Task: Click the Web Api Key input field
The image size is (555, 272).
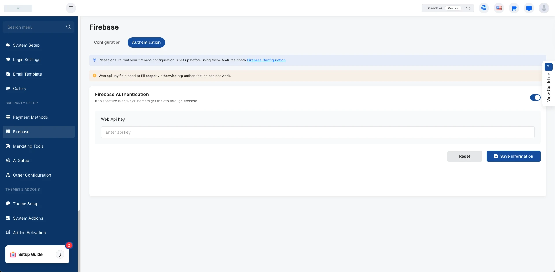Action: [318, 132]
